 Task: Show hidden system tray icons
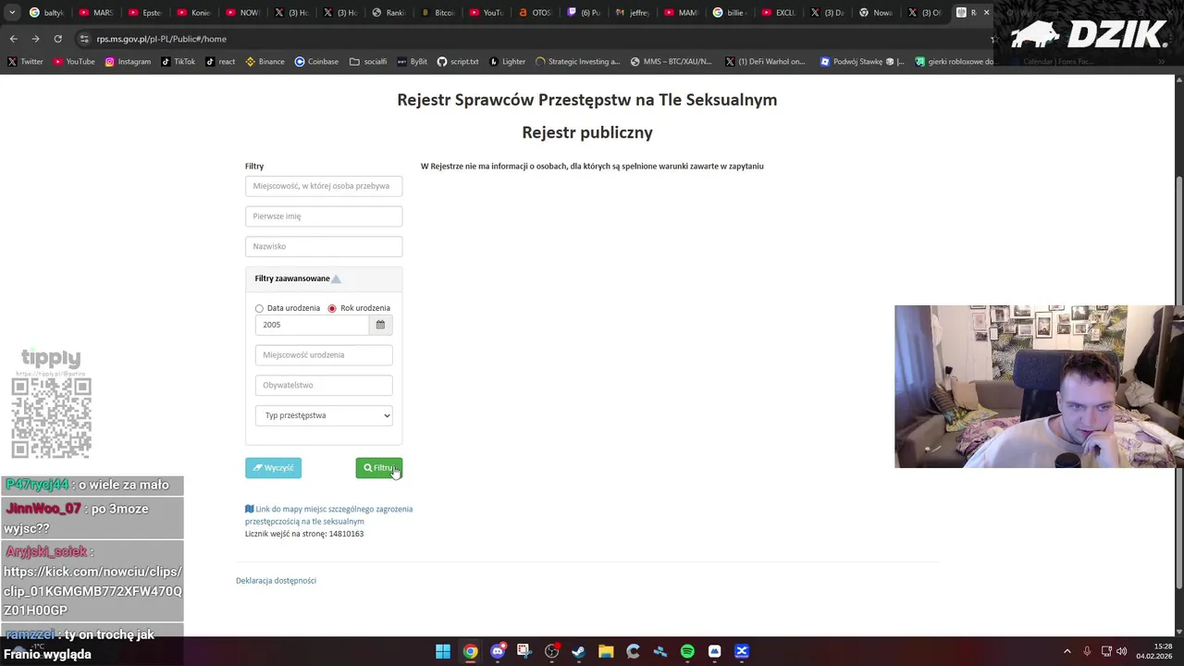pyautogui.click(x=1067, y=651)
